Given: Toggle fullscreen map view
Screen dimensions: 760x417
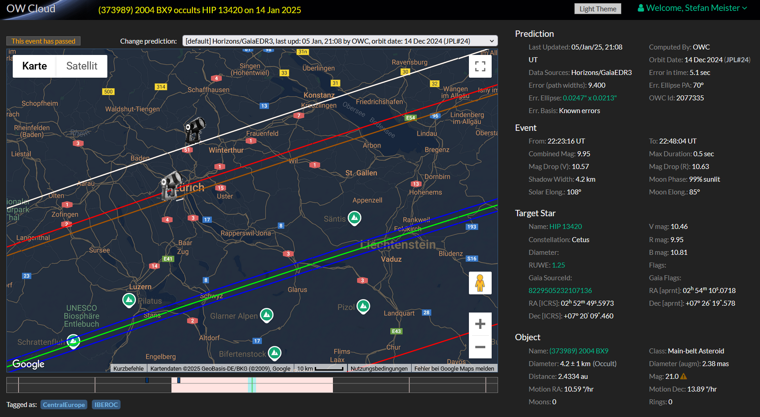Looking at the screenshot, I should click(480, 66).
